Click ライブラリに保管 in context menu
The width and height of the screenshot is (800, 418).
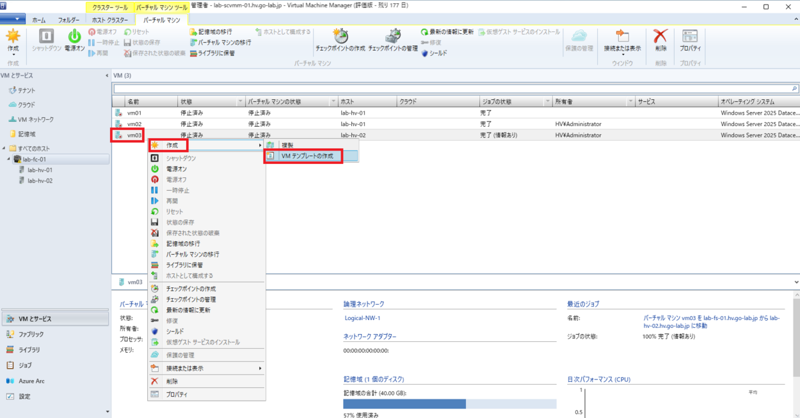point(206,265)
